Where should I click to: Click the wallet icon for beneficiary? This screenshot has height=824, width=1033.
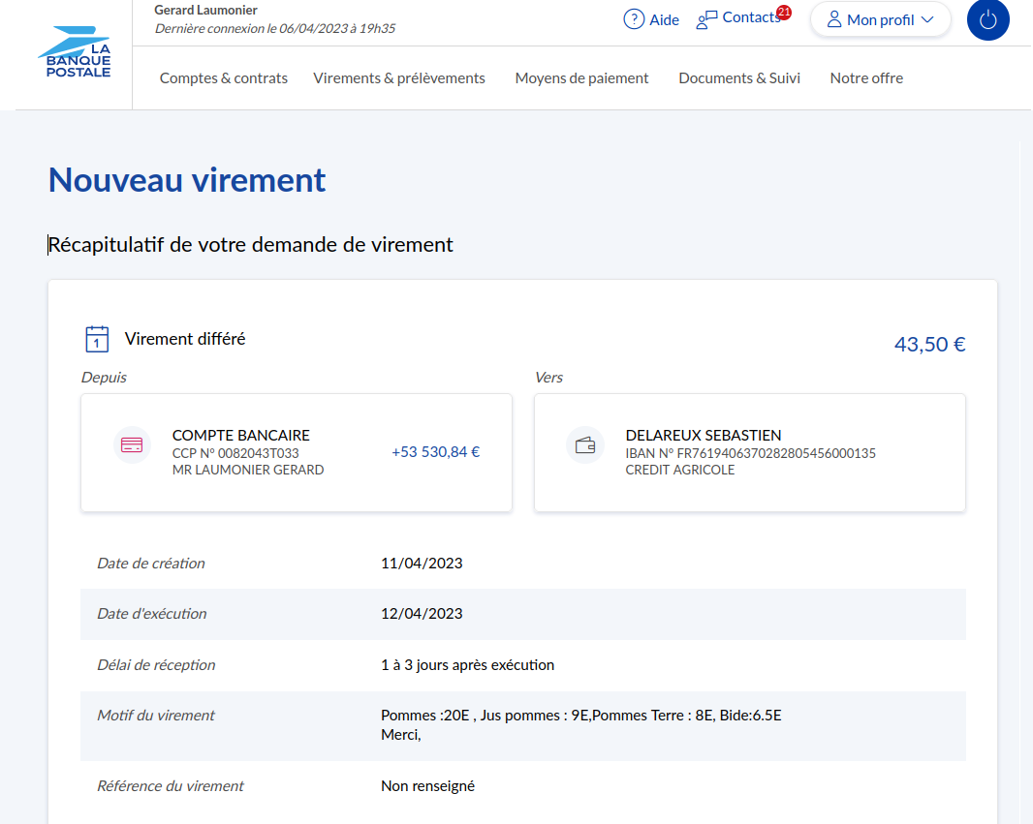585,445
